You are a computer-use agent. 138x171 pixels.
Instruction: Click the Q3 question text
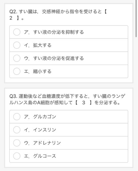[x=67, y=99]
